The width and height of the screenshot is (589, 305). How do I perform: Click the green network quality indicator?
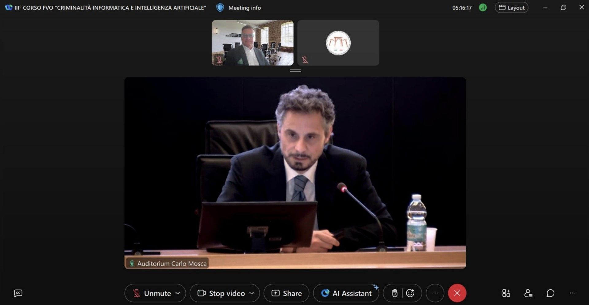pos(483,8)
